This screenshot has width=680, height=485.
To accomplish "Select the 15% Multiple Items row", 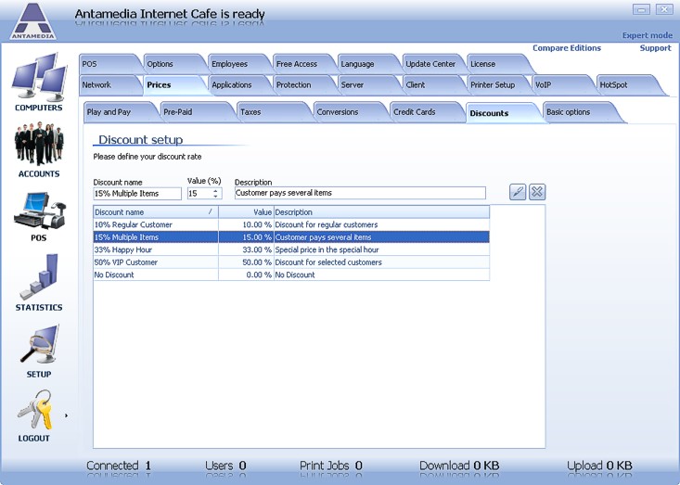I will coord(291,237).
